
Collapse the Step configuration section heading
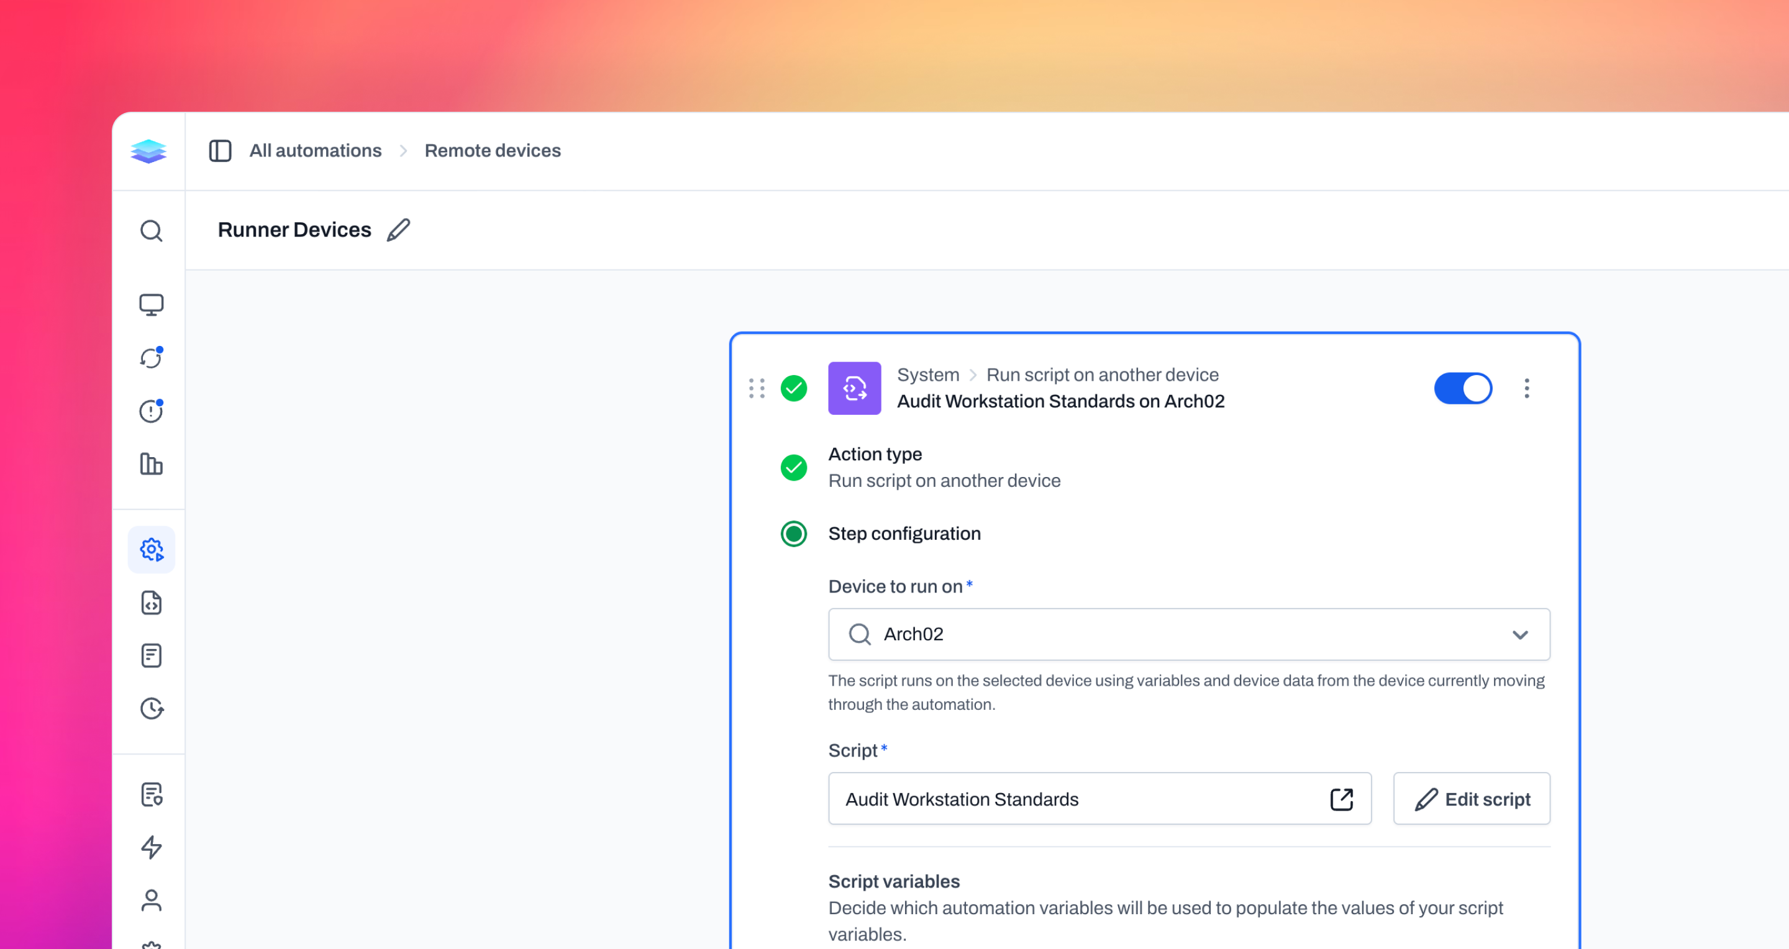click(904, 533)
